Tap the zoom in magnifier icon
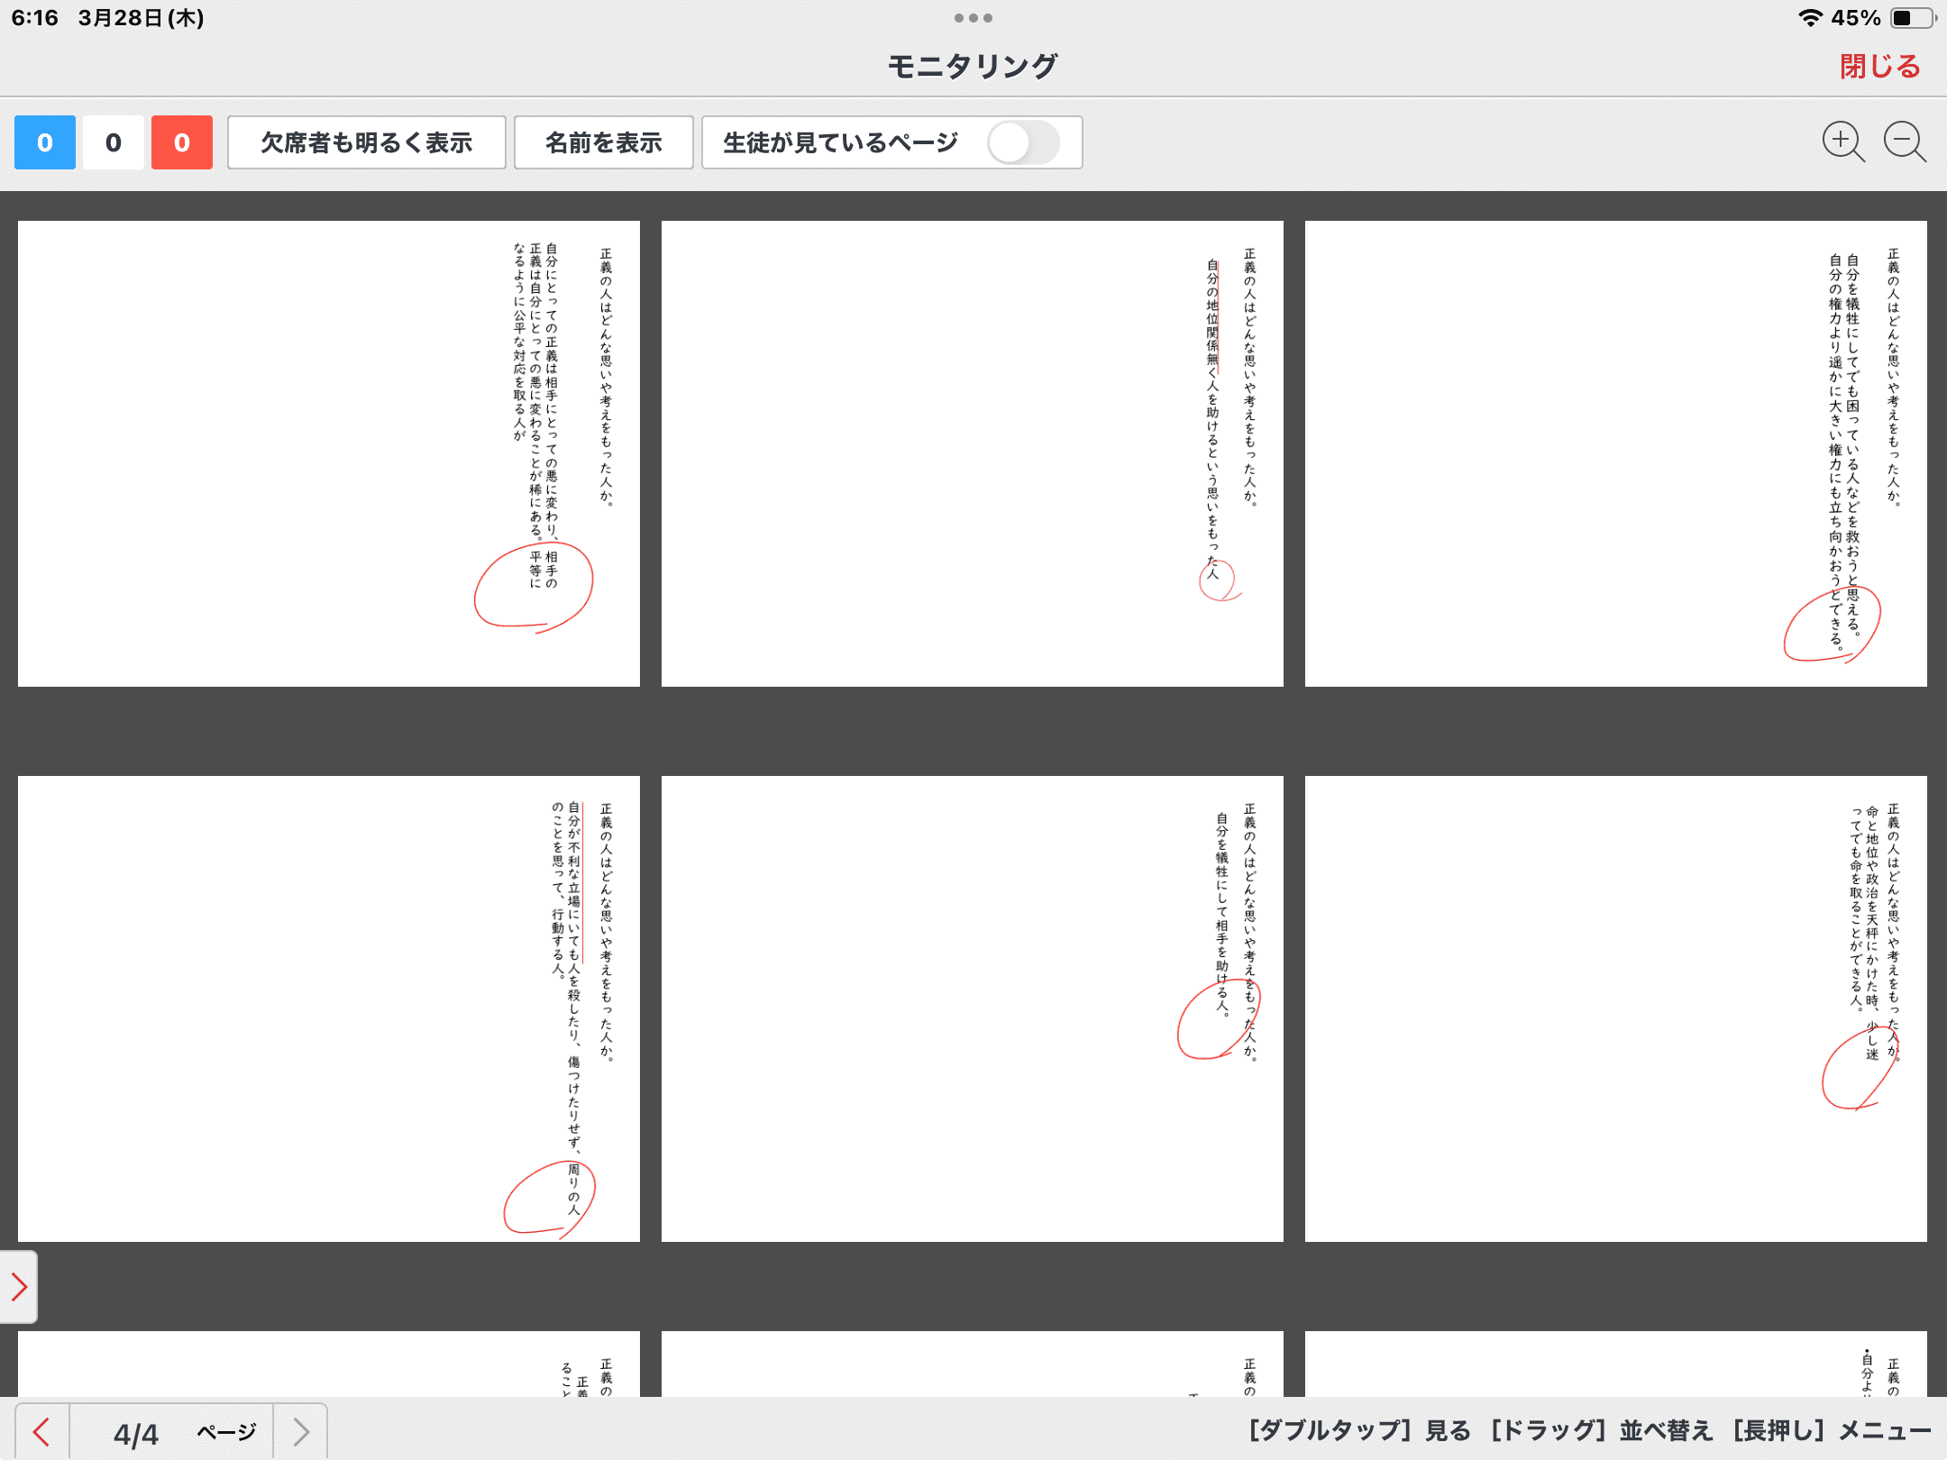 coord(1842,141)
